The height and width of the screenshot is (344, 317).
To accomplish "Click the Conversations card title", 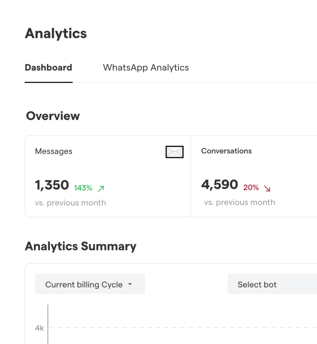I will [x=226, y=151].
